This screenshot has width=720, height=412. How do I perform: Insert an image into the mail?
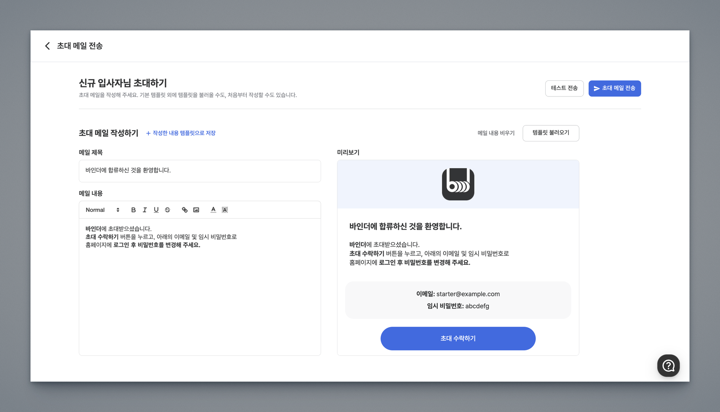pyautogui.click(x=196, y=210)
